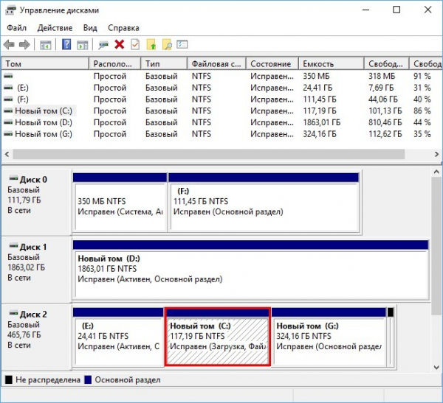Select the Новый том (D:) volume row
Image resolution: width=443 pixels, height=403 pixels.
(x=221, y=122)
